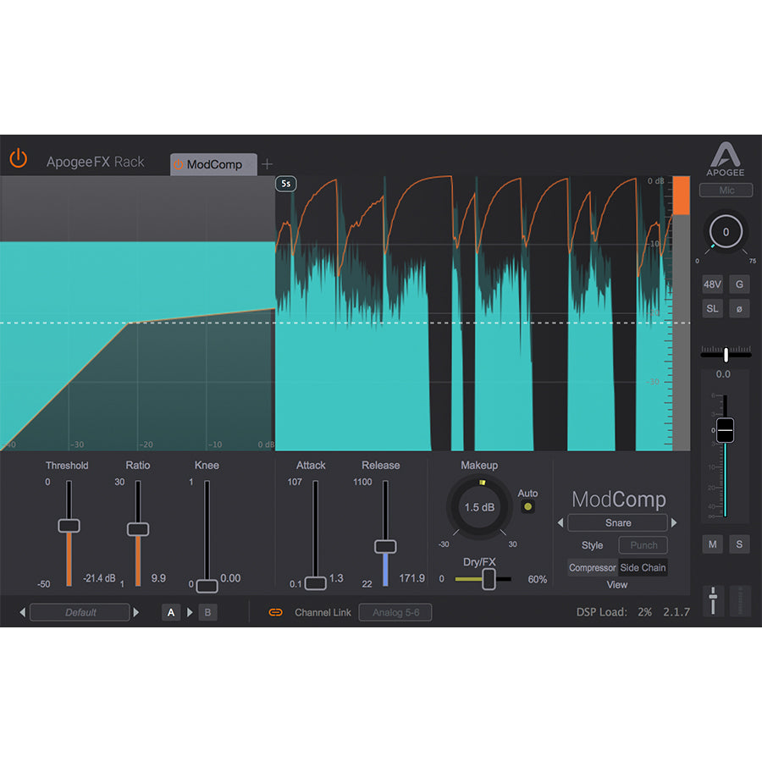
Task: Click the power icon to bypass the plugin
Action: click(18, 158)
